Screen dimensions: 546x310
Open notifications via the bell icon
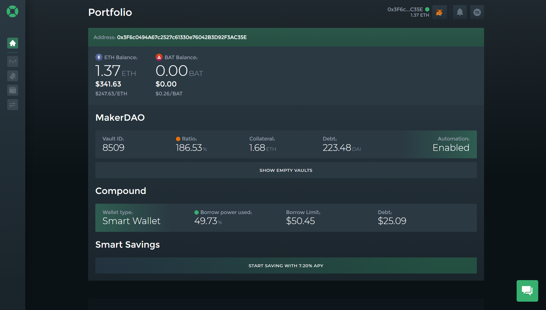click(x=459, y=12)
